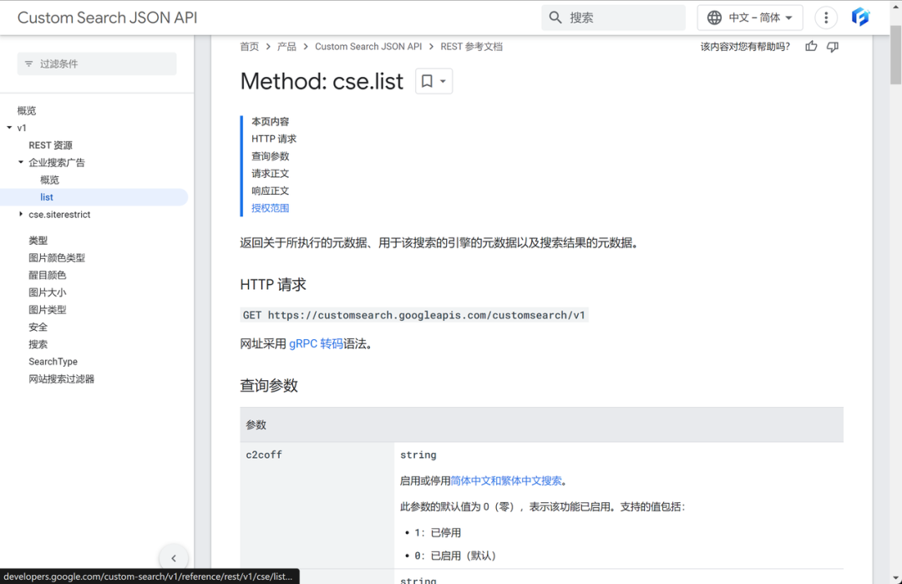Open 搜索 in sidebar types list
The height and width of the screenshot is (584, 902).
click(x=38, y=344)
